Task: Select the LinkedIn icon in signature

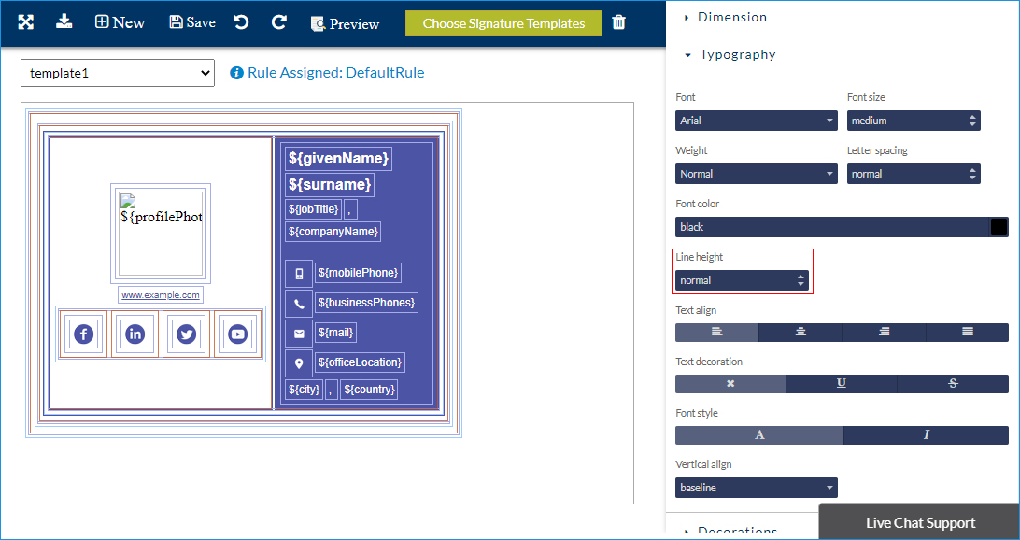Action: coord(135,334)
